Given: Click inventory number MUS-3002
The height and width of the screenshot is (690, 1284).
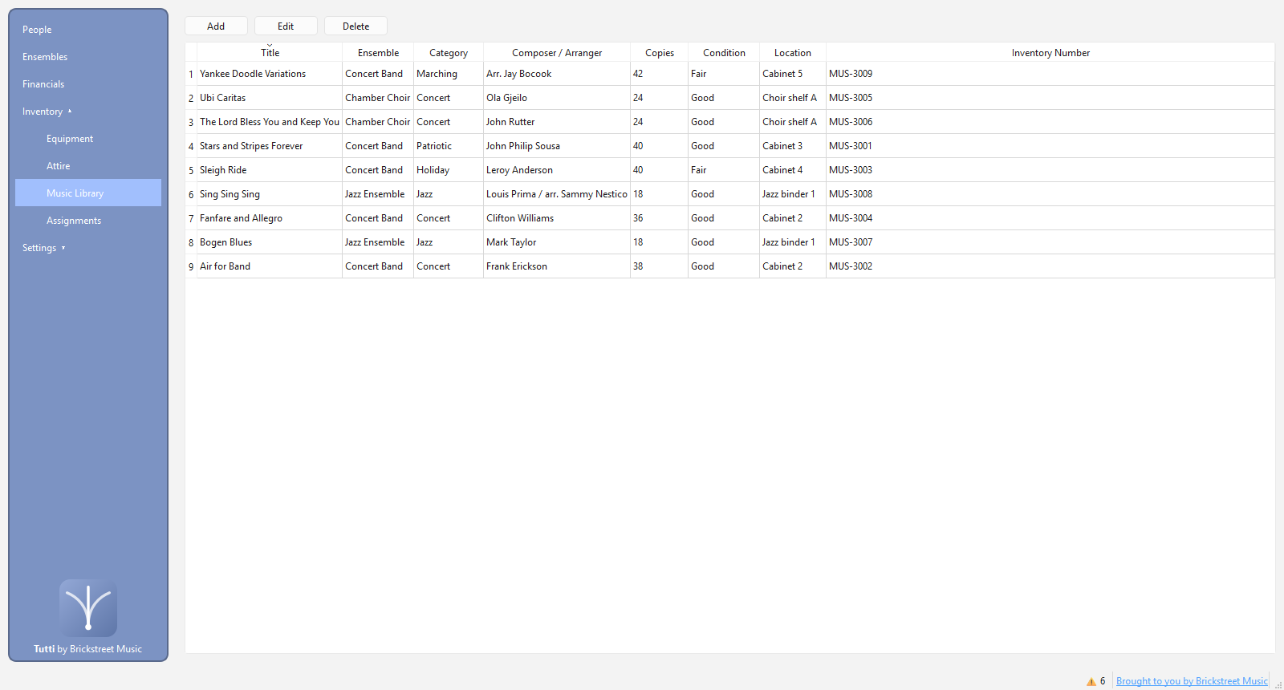Looking at the screenshot, I should pos(1050,266).
